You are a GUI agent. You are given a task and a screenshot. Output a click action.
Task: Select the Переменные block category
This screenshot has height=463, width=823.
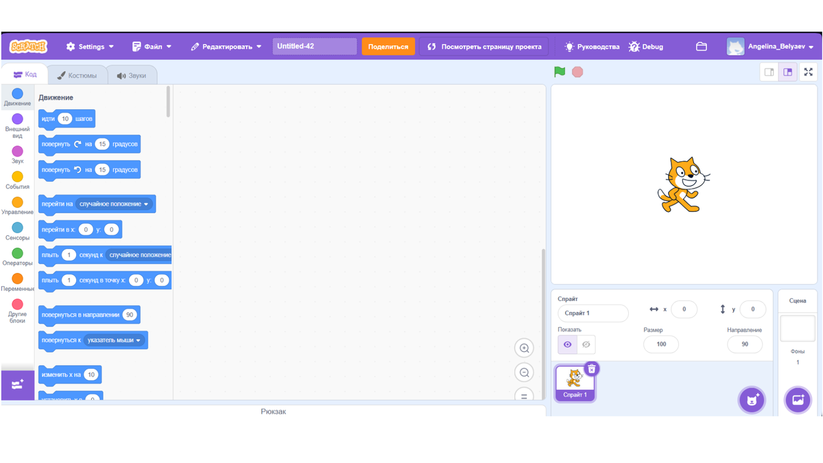[17, 282]
